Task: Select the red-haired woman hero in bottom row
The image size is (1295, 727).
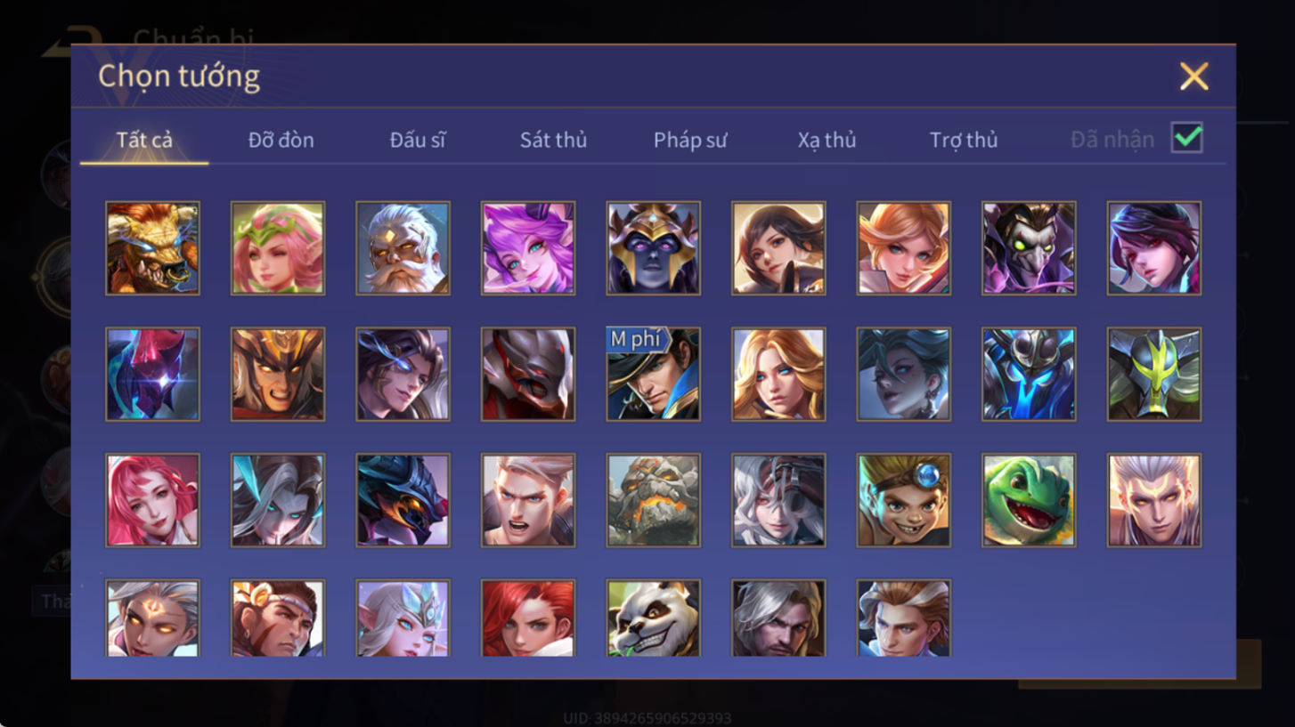Action: (528, 618)
